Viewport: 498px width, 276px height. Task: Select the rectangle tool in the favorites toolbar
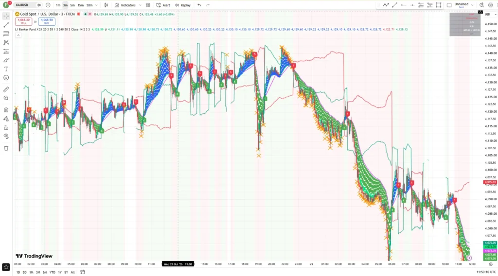pyautogui.click(x=439, y=5)
